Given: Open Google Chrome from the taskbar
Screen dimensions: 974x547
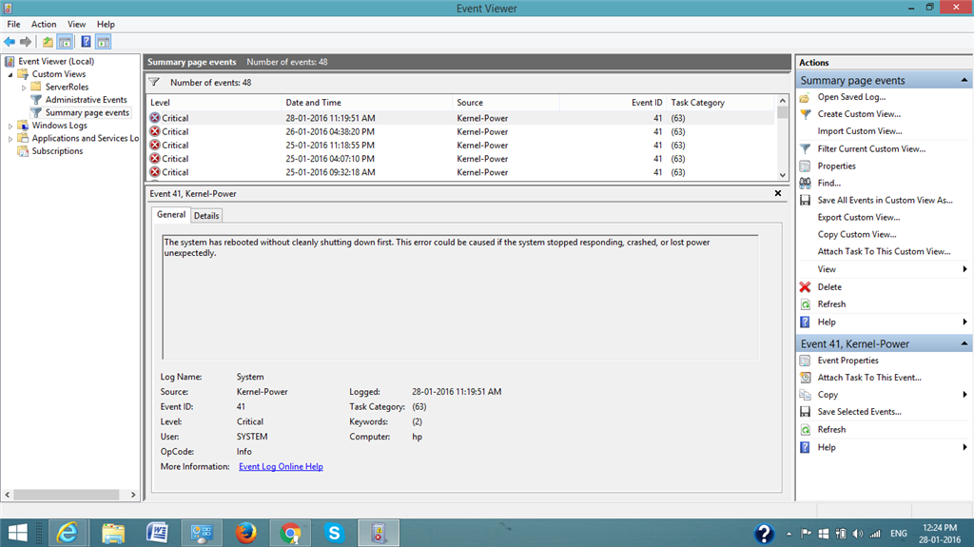Looking at the screenshot, I should (290, 534).
